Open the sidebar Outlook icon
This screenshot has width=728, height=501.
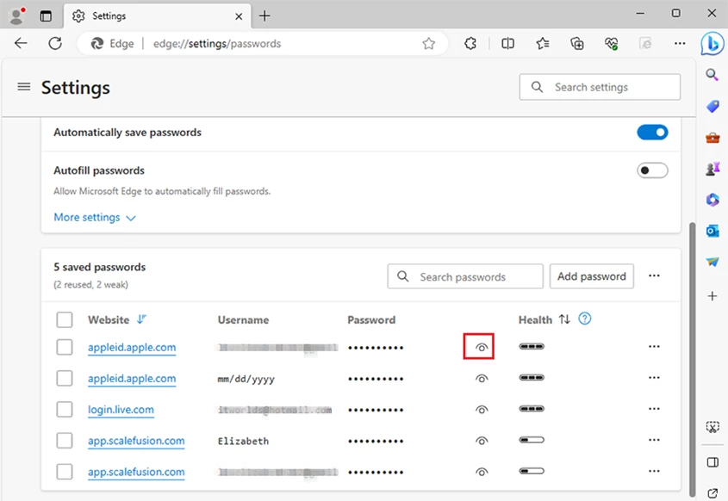click(x=712, y=231)
